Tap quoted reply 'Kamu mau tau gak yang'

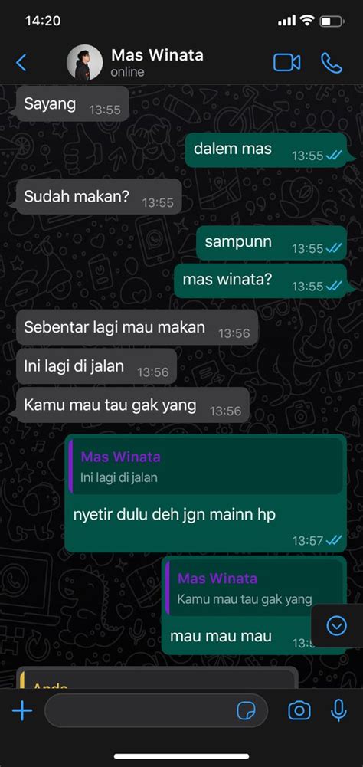[254, 588]
